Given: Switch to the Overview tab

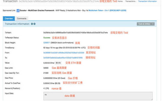Looking at the screenshot, I should coord(9,19).
